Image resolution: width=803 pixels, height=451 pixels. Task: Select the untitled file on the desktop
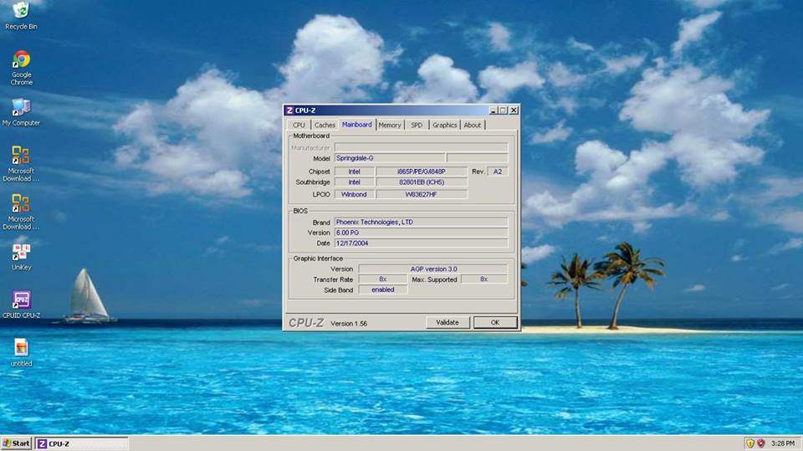21,348
